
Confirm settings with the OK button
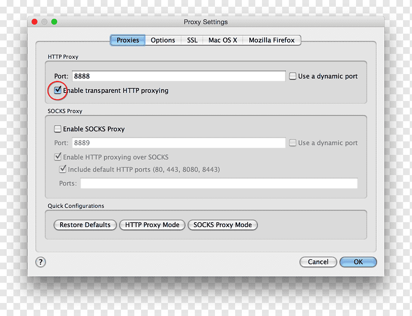358,262
